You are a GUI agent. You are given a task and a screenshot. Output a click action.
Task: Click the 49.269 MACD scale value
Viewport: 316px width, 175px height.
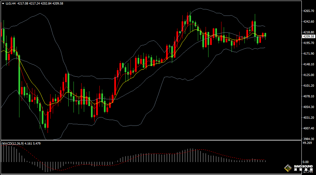coord(307,143)
